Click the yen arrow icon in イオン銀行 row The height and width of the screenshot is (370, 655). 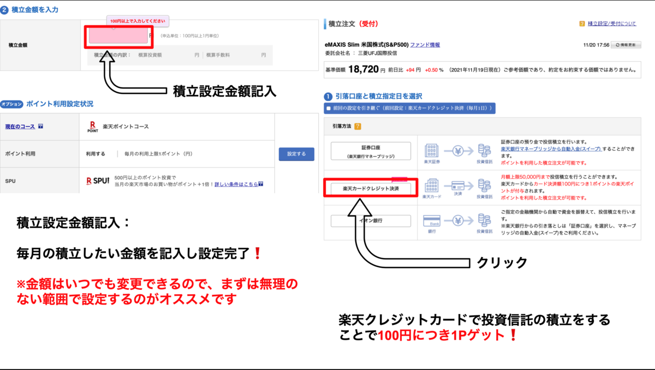pos(458,220)
